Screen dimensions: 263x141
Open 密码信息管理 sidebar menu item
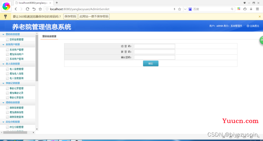(16, 39)
